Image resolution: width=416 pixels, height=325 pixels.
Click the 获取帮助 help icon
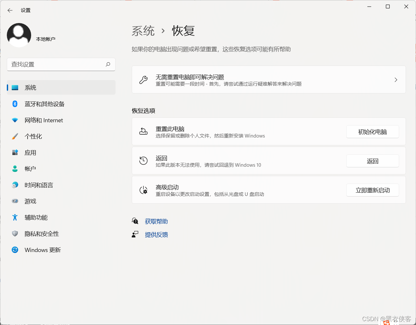pos(135,221)
